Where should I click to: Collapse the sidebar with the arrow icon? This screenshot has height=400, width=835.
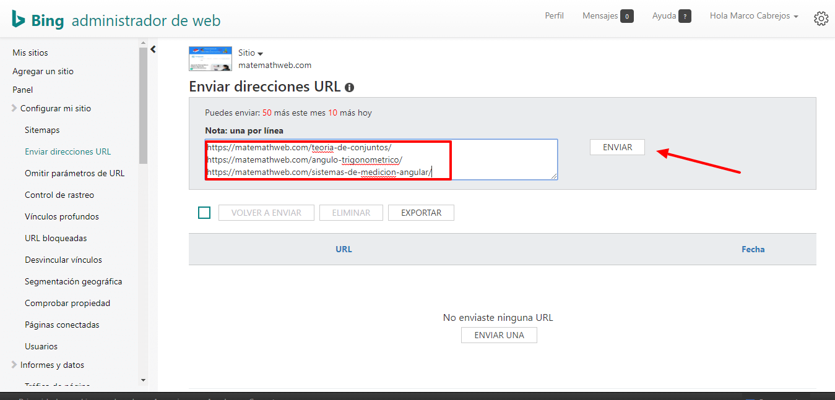153,49
